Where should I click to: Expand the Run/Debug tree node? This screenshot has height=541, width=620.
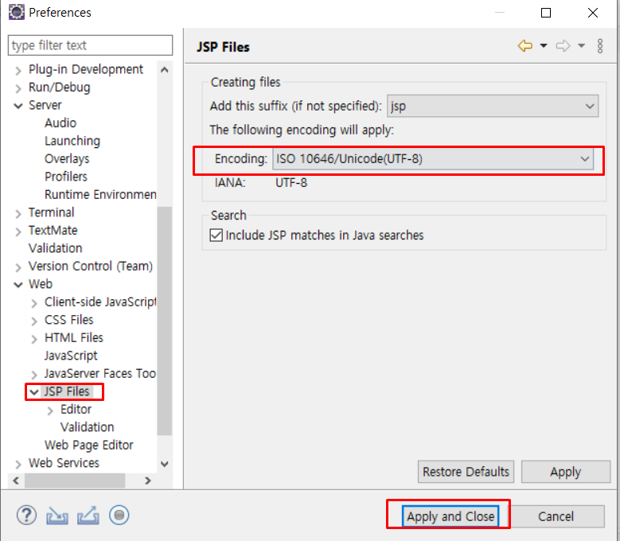pos(18,88)
